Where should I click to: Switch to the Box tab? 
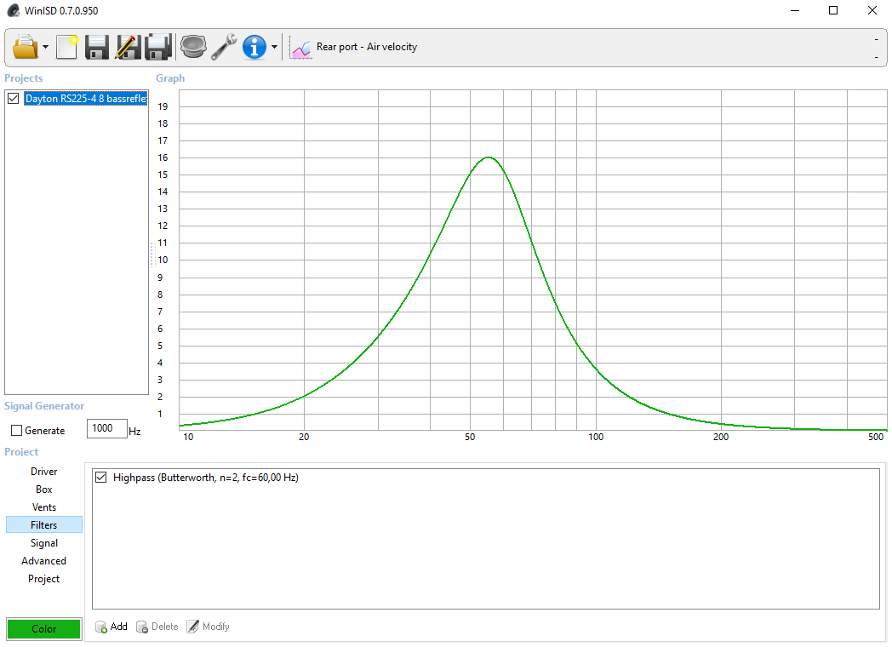pyautogui.click(x=43, y=490)
